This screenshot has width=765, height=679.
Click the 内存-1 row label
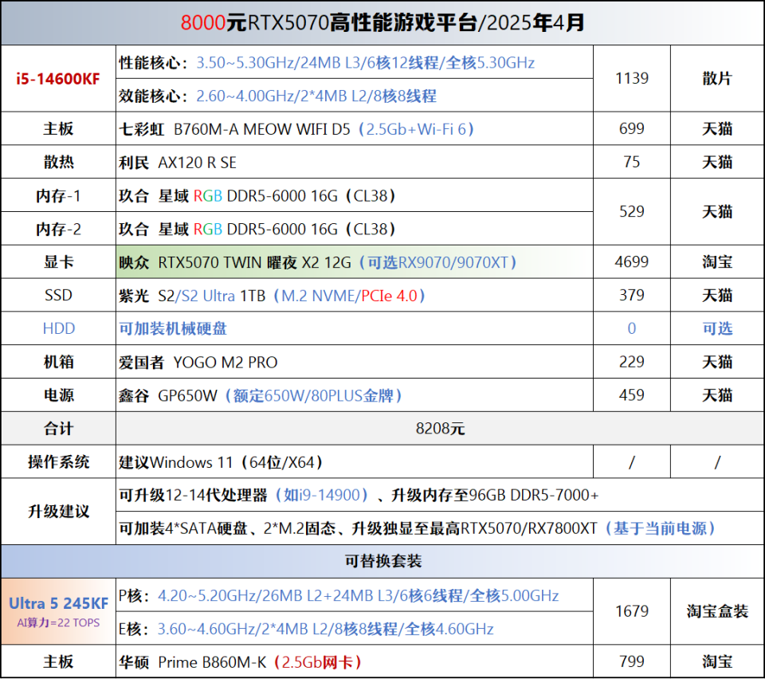pyautogui.click(x=58, y=195)
